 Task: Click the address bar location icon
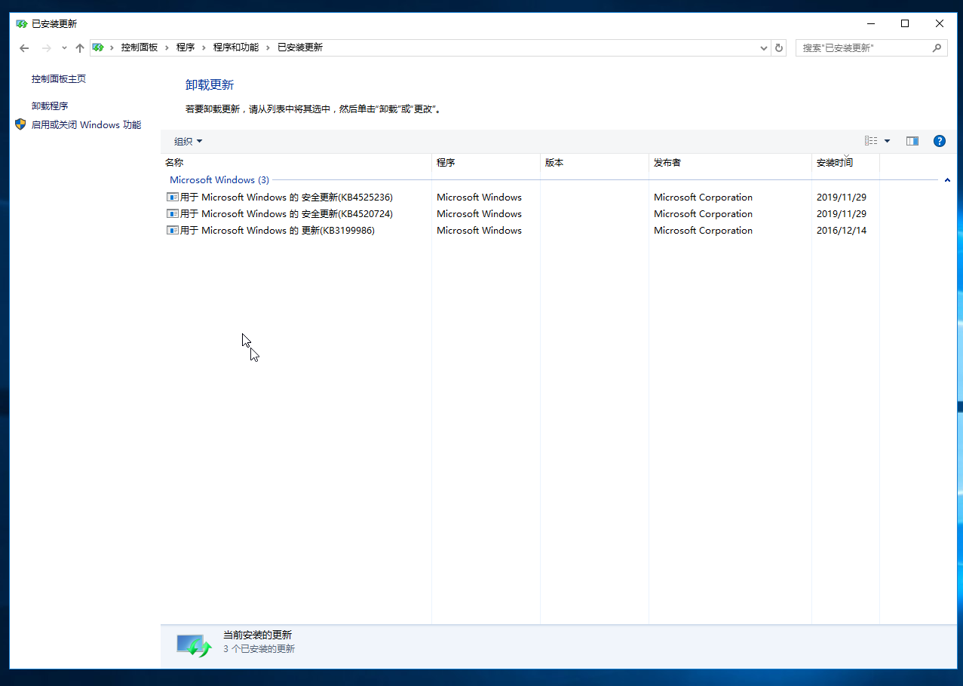click(x=98, y=47)
